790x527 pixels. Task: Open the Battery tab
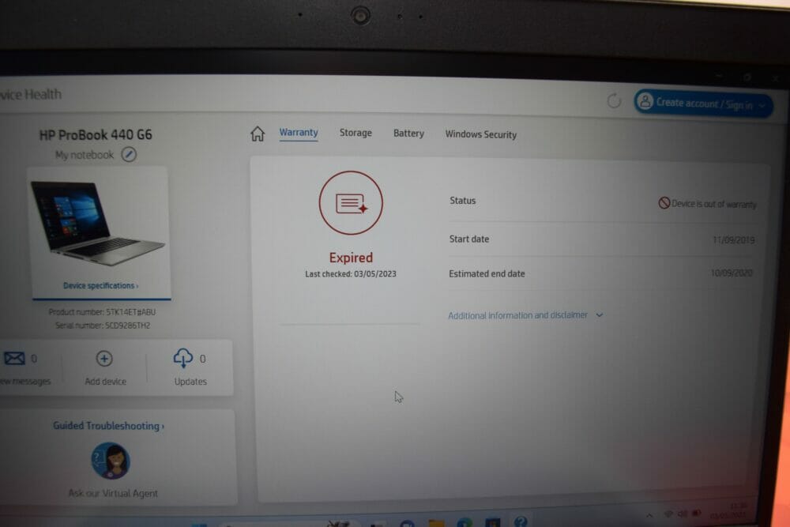[408, 134]
